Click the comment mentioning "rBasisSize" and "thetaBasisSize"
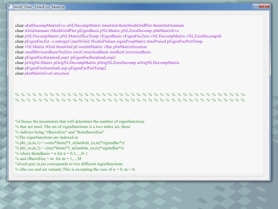 tap(60, 132)
